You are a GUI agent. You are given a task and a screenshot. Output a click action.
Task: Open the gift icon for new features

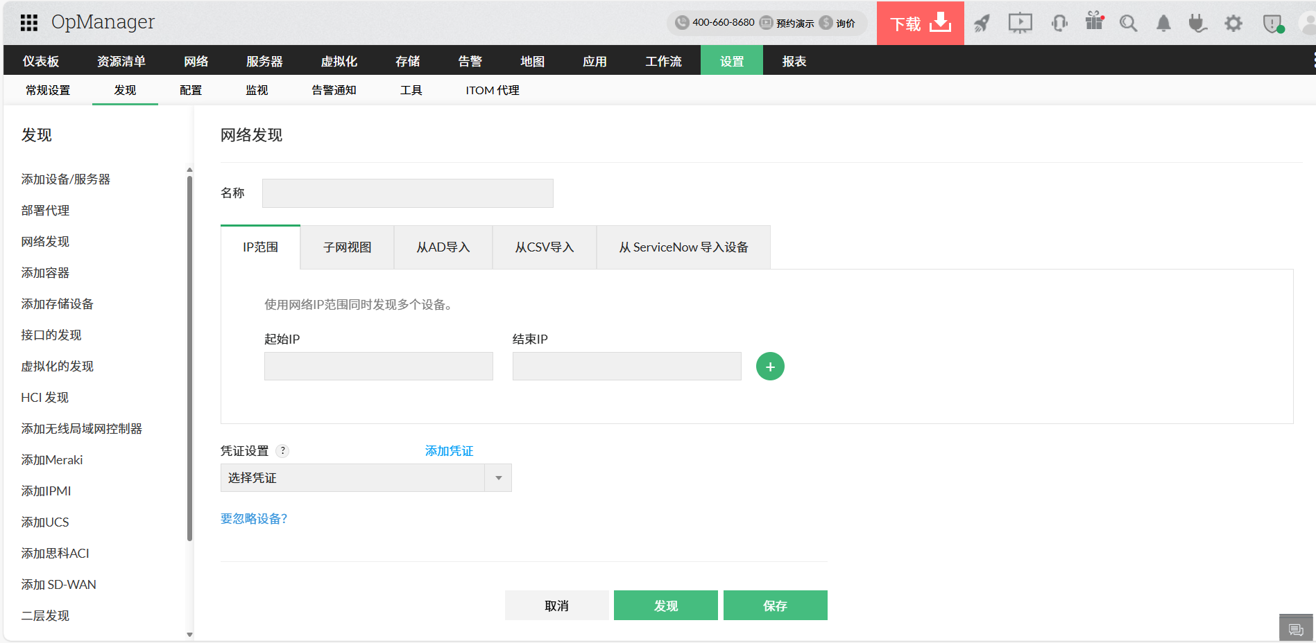click(1095, 23)
